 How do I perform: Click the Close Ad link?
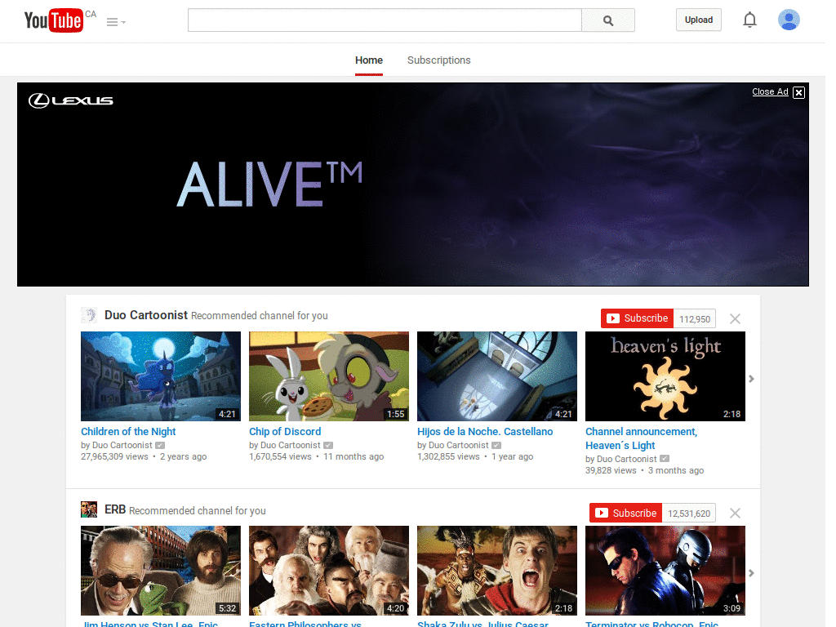(x=770, y=91)
